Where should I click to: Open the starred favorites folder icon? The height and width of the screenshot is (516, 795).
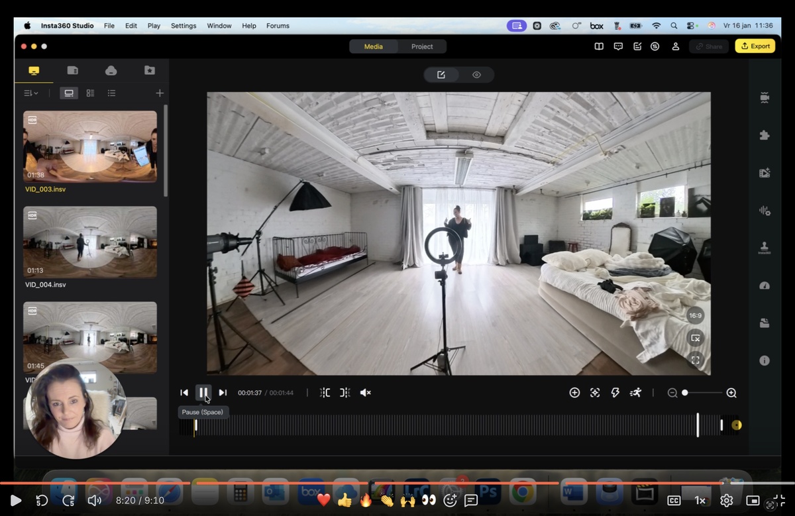click(150, 70)
